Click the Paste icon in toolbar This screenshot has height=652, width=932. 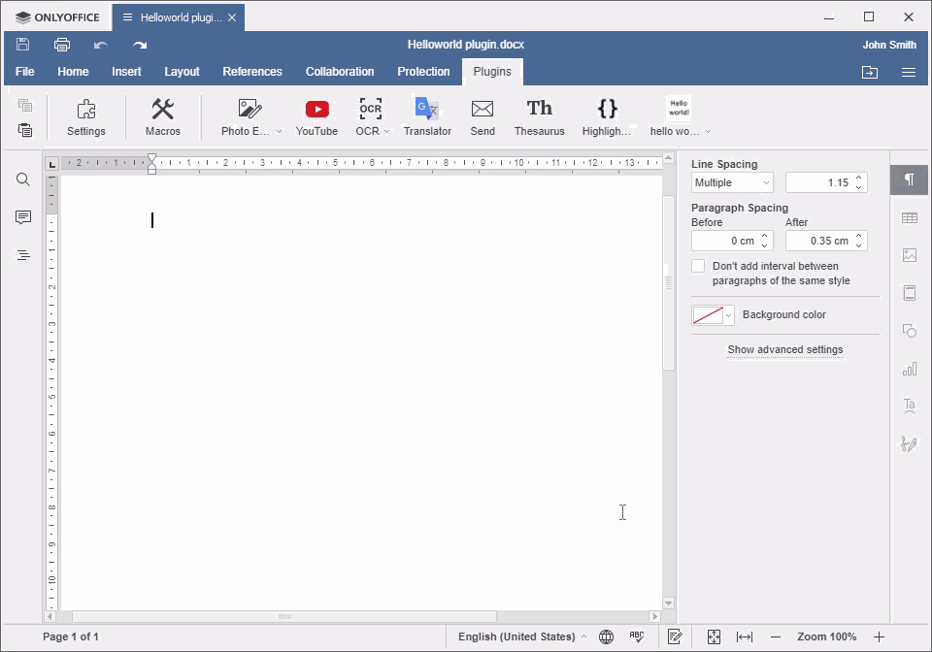click(25, 129)
